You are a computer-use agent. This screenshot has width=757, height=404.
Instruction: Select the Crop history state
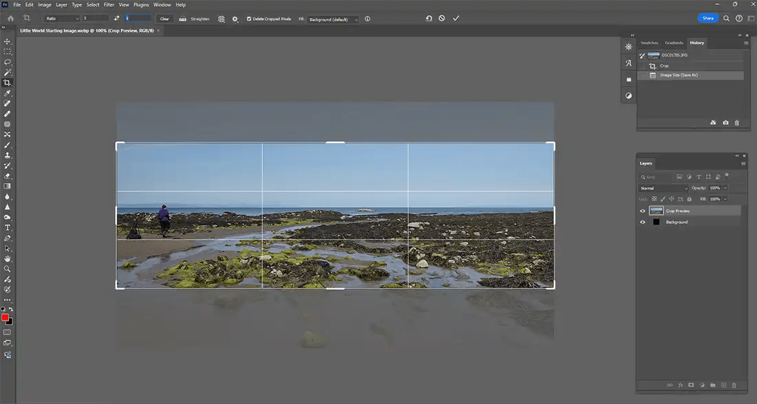tap(690, 65)
